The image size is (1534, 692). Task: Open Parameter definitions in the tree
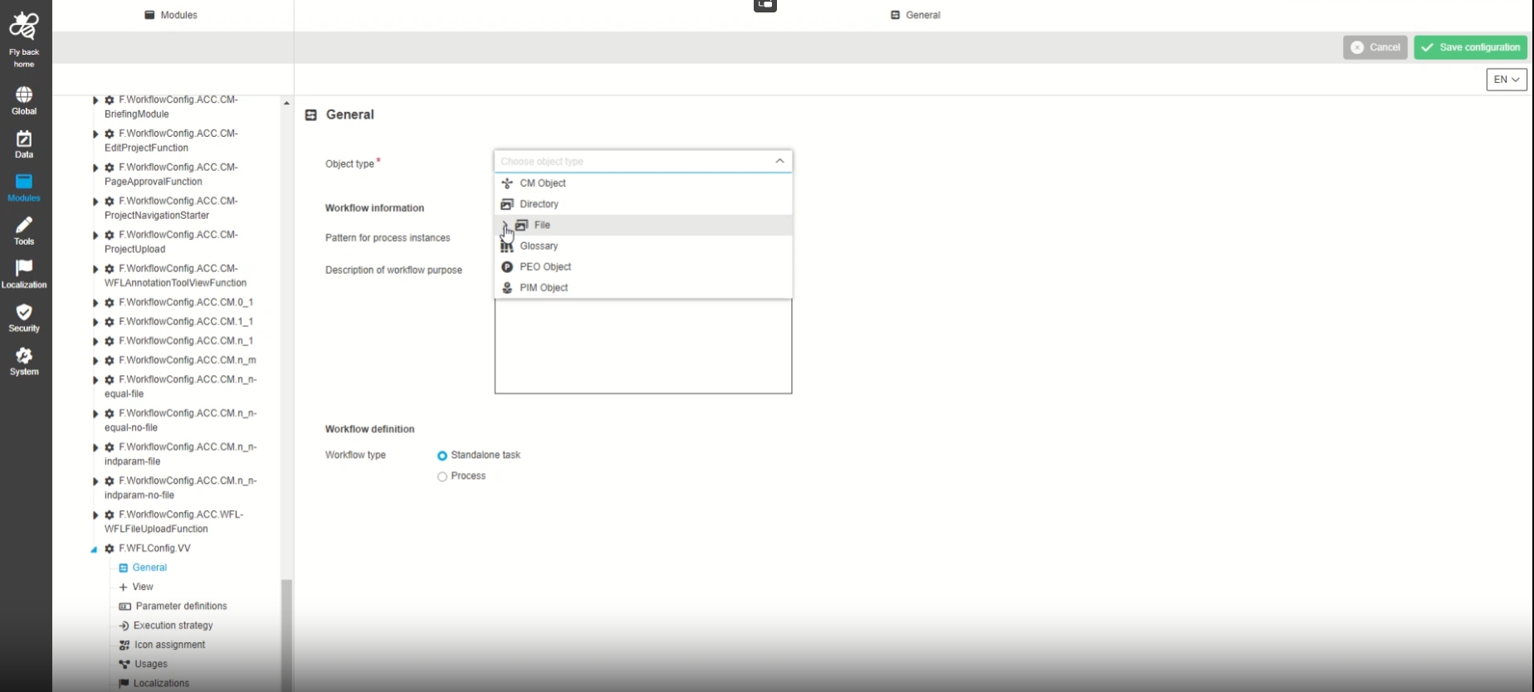click(x=181, y=607)
